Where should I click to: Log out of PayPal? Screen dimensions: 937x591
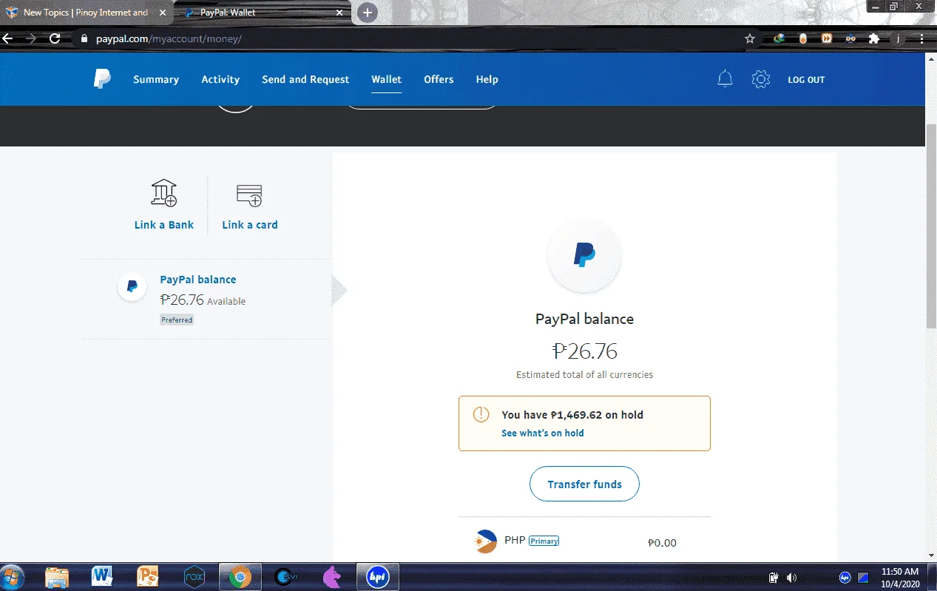click(806, 80)
